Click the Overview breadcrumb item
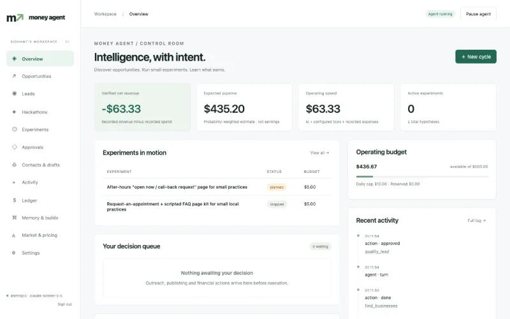The image size is (510, 319). pyautogui.click(x=138, y=14)
